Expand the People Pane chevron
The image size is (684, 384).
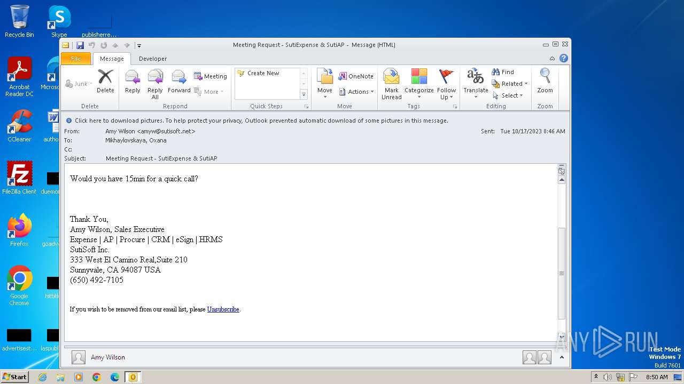coord(562,357)
